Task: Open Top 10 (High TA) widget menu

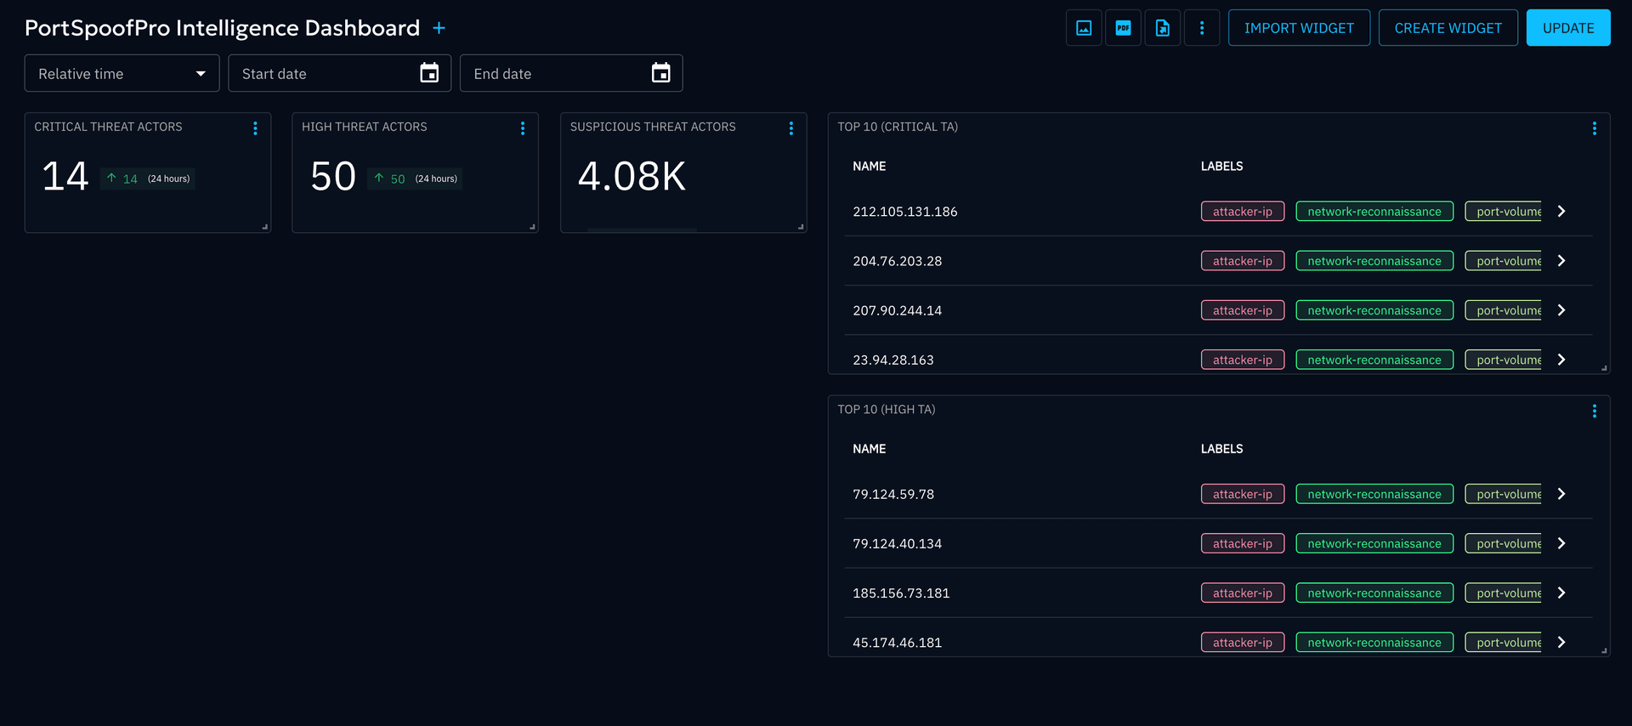Action: pos(1594,411)
